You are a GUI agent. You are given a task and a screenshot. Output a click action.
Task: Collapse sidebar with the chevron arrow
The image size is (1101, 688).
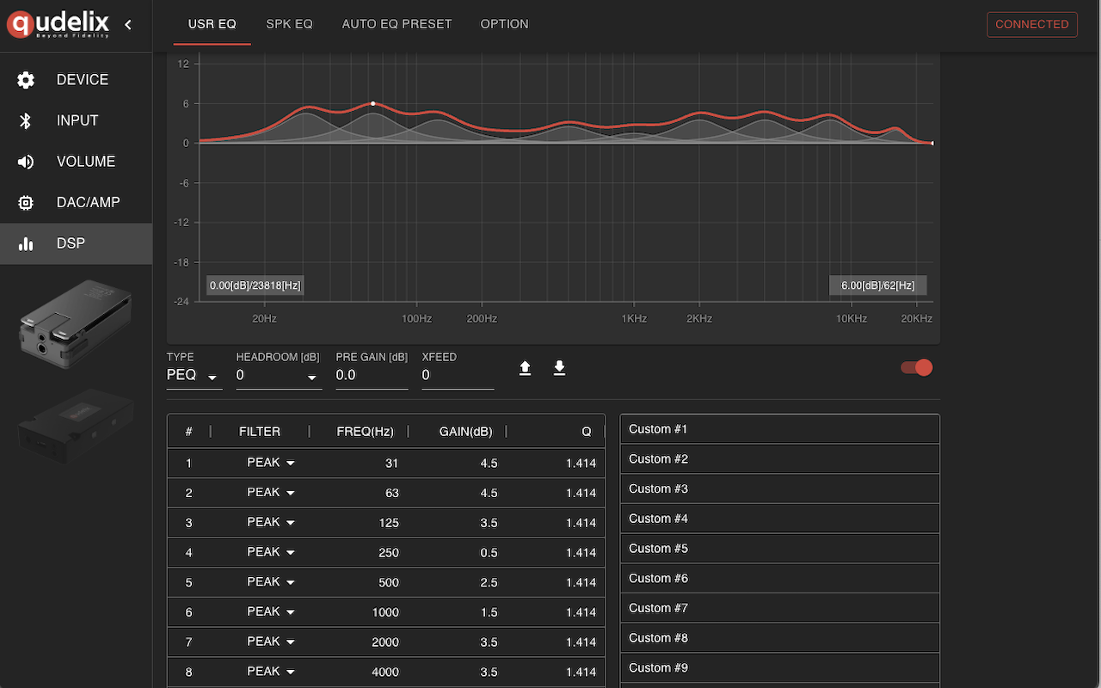tap(128, 25)
